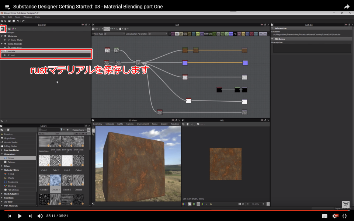
Task: Toggle subtitles captions button
Action: (324, 216)
